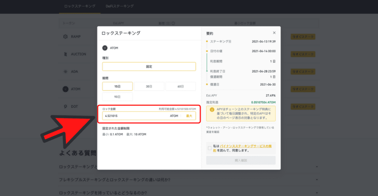Click the redemption date 2021-04-30

click(x=268, y=84)
